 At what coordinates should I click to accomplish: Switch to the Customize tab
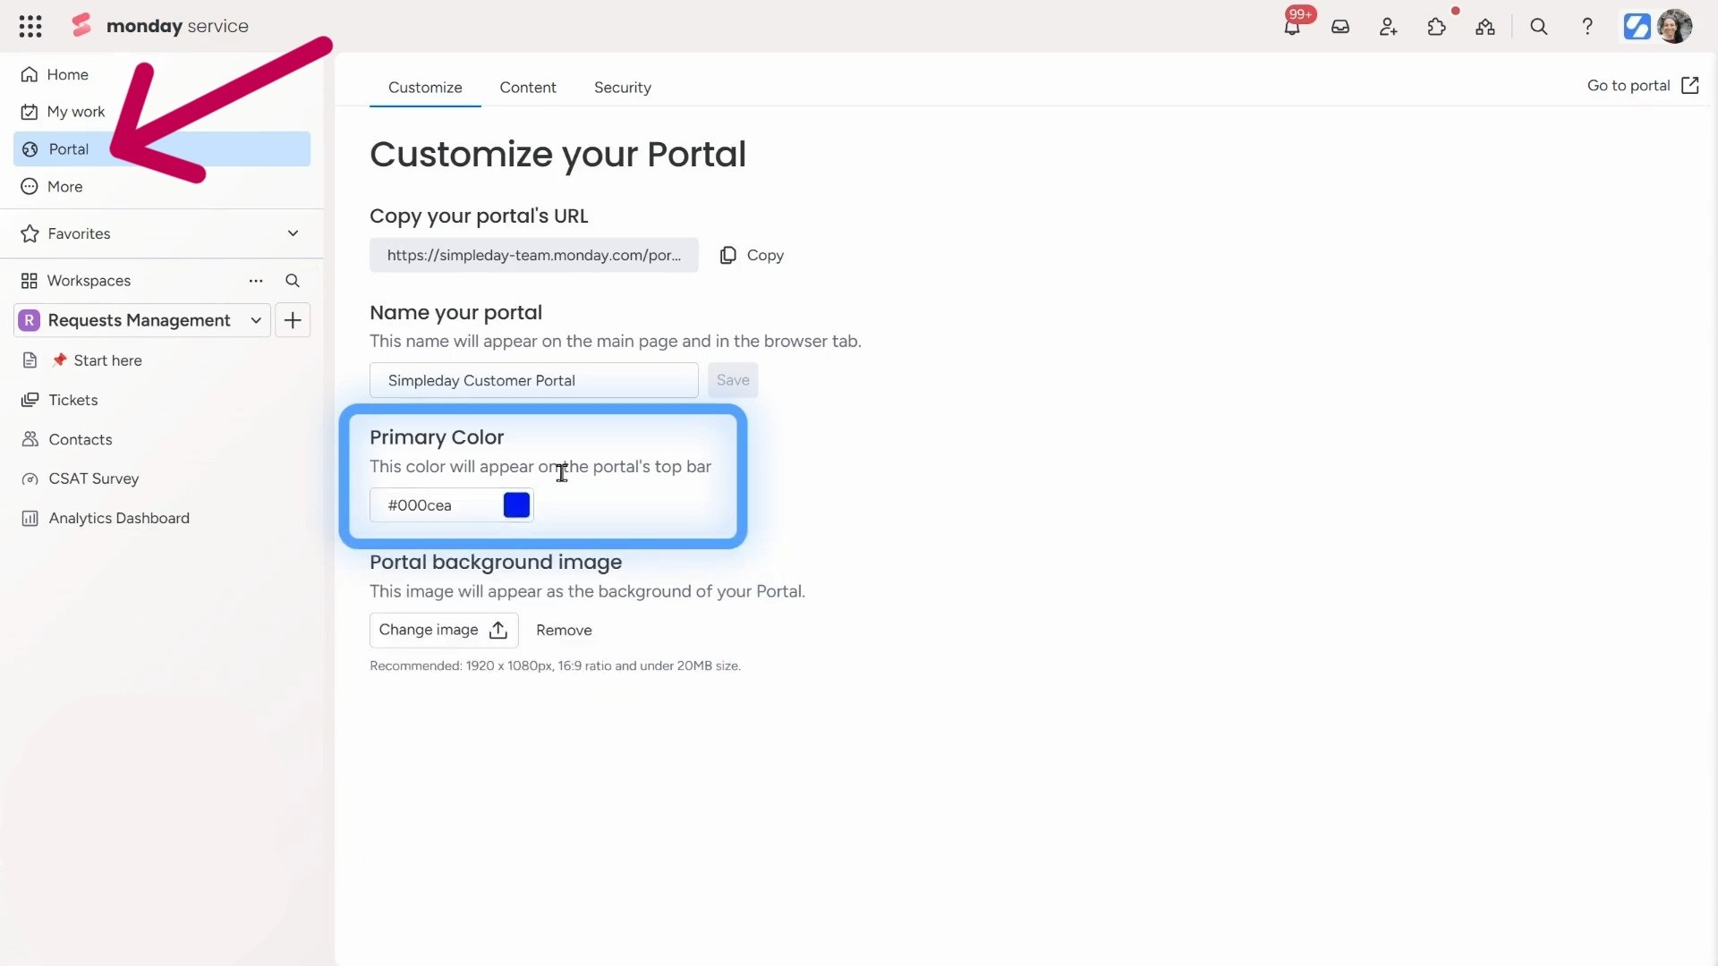[425, 88]
